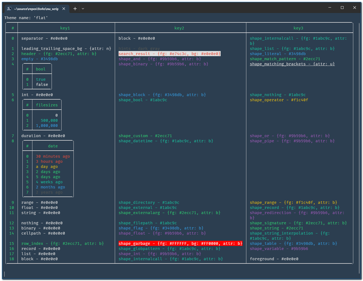The width and height of the screenshot is (363, 281).
Task: Click the dim 'hints - dark_gray' text
Action: pos(139,49)
